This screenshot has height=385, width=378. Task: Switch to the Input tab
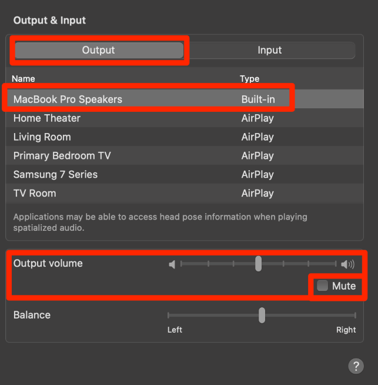[270, 50]
